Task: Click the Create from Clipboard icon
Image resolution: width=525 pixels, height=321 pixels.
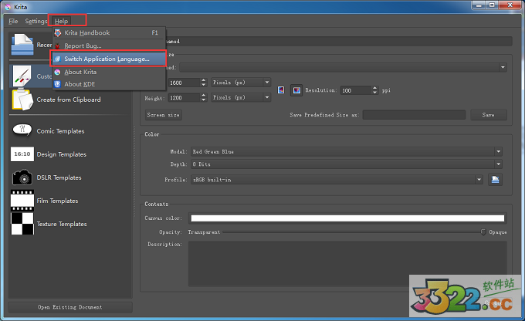Action: click(x=22, y=100)
